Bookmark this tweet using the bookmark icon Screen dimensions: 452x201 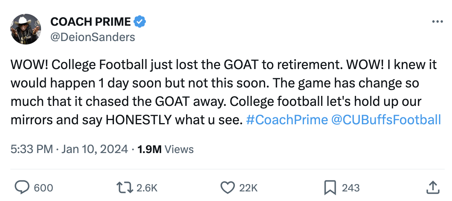pyautogui.click(x=330, y=188)
